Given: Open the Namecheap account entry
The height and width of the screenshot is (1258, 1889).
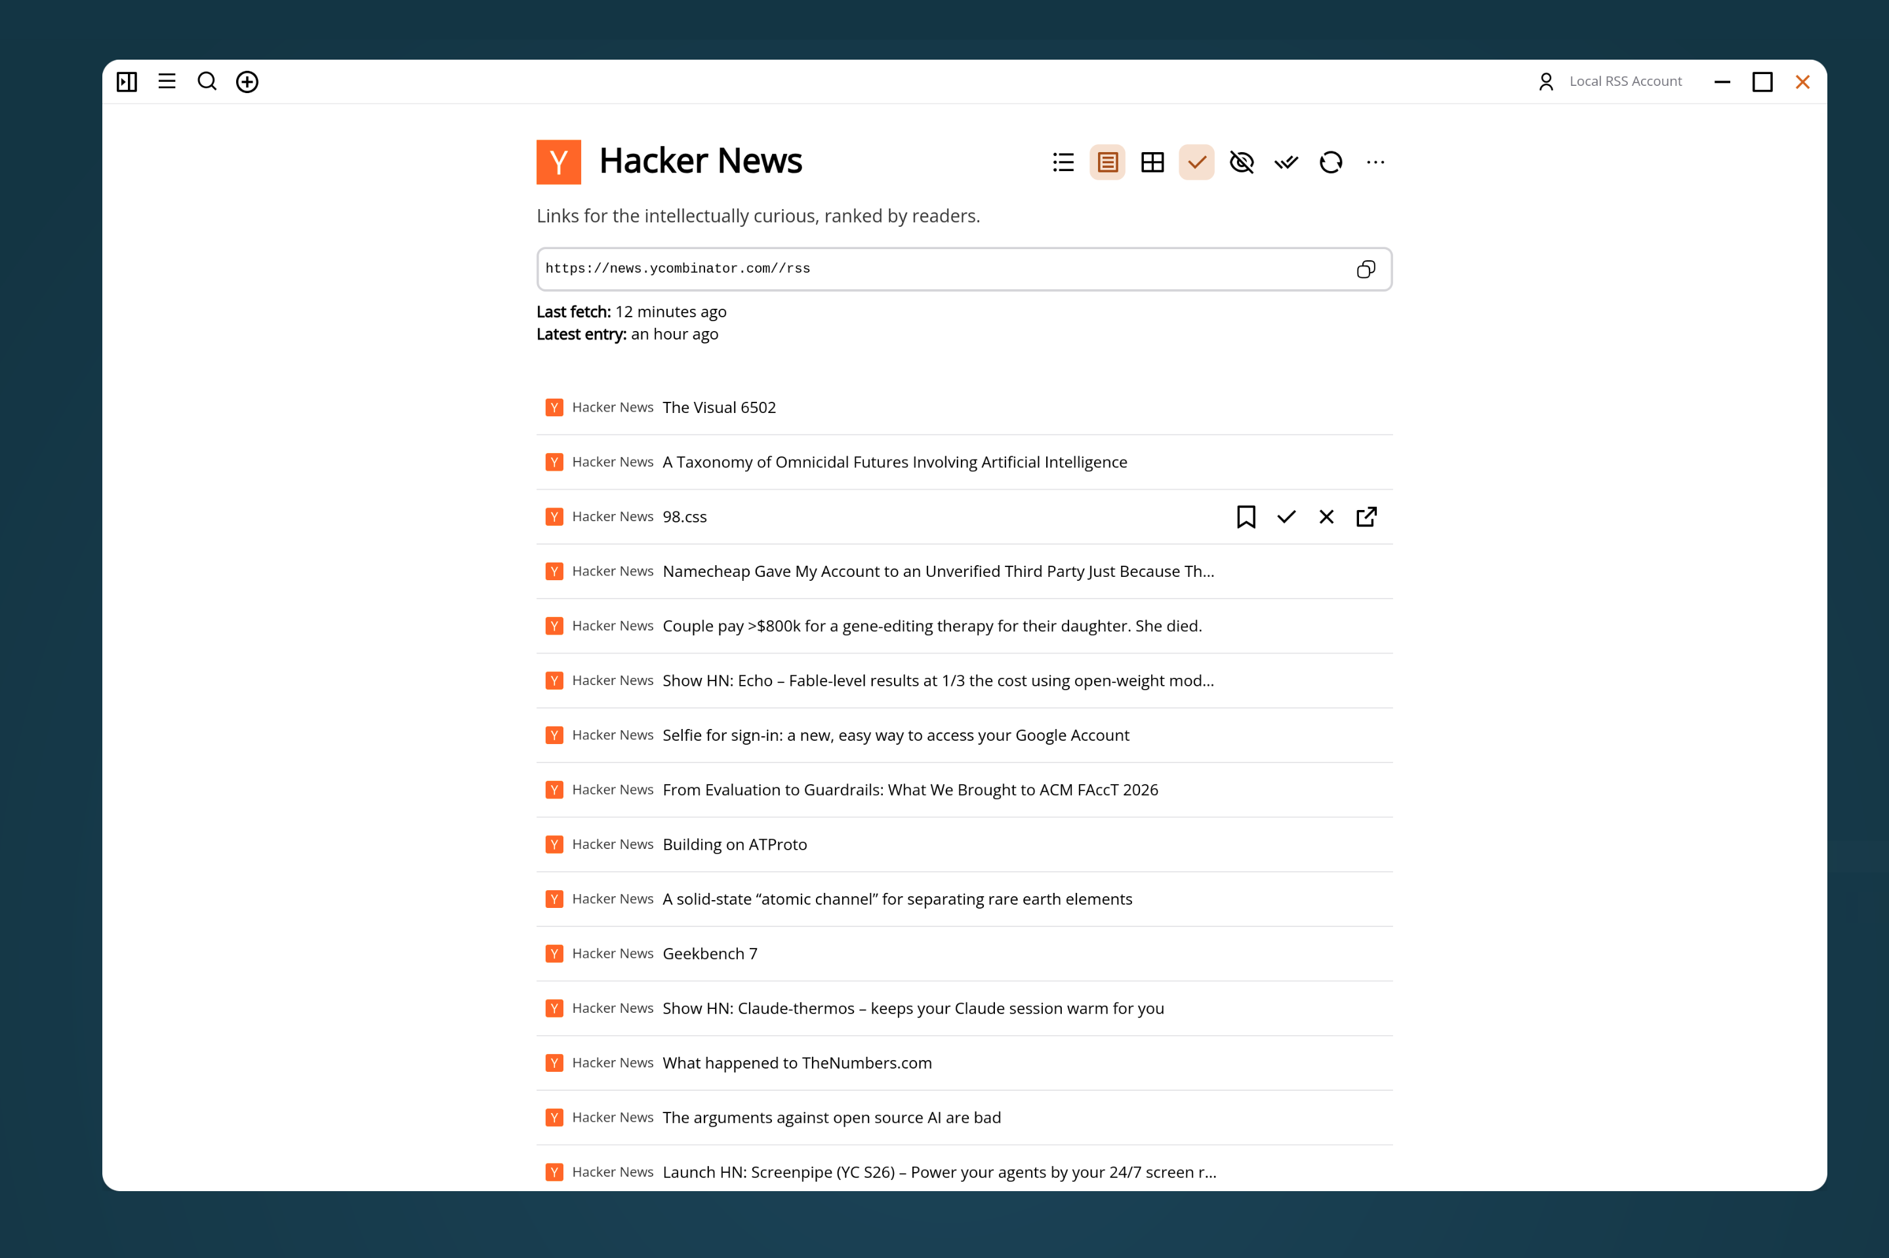Looking at the screenshot, I should [x=964, y=571].
